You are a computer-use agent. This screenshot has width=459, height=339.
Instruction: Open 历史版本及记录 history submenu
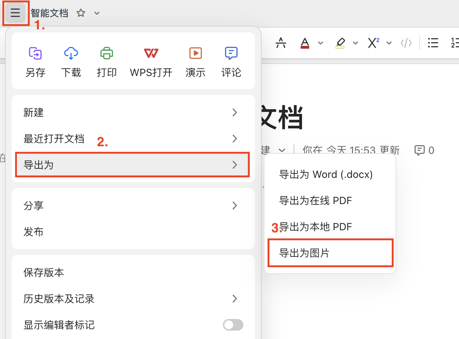[x=133, y=299]
